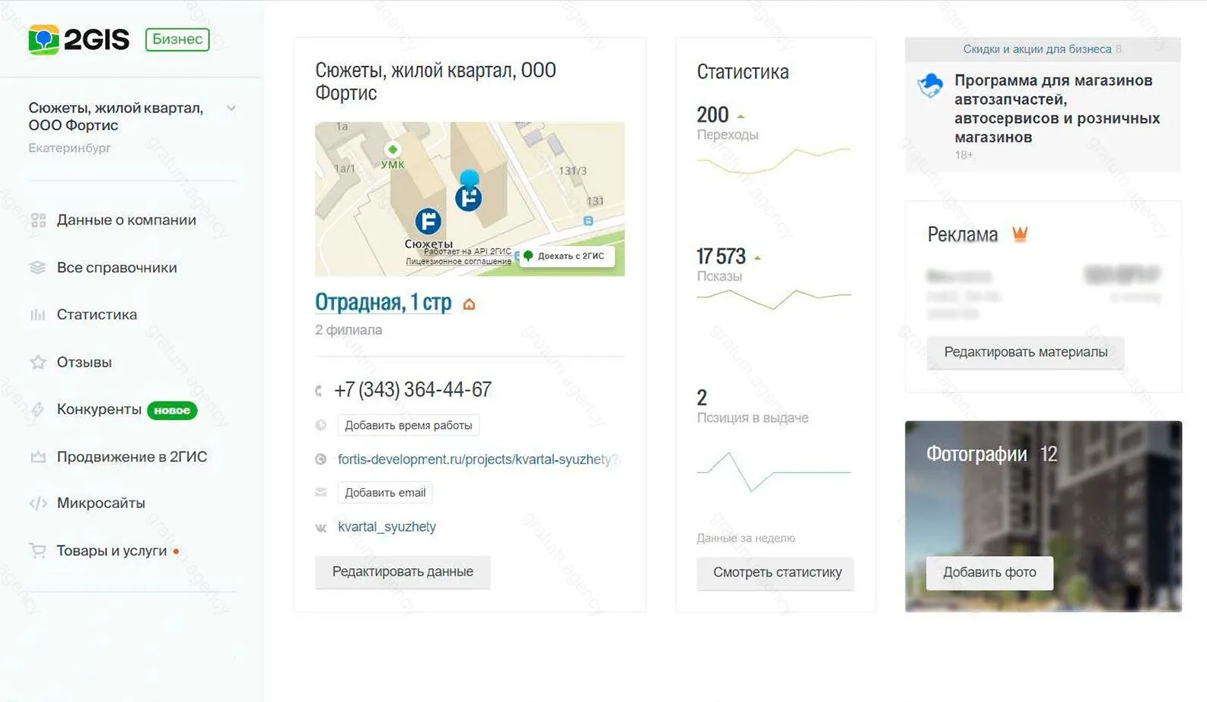Viewport: 1207px width, 702px height.
Task: Open Товары и услуги menu item
Action: click(x=111, y=551)
